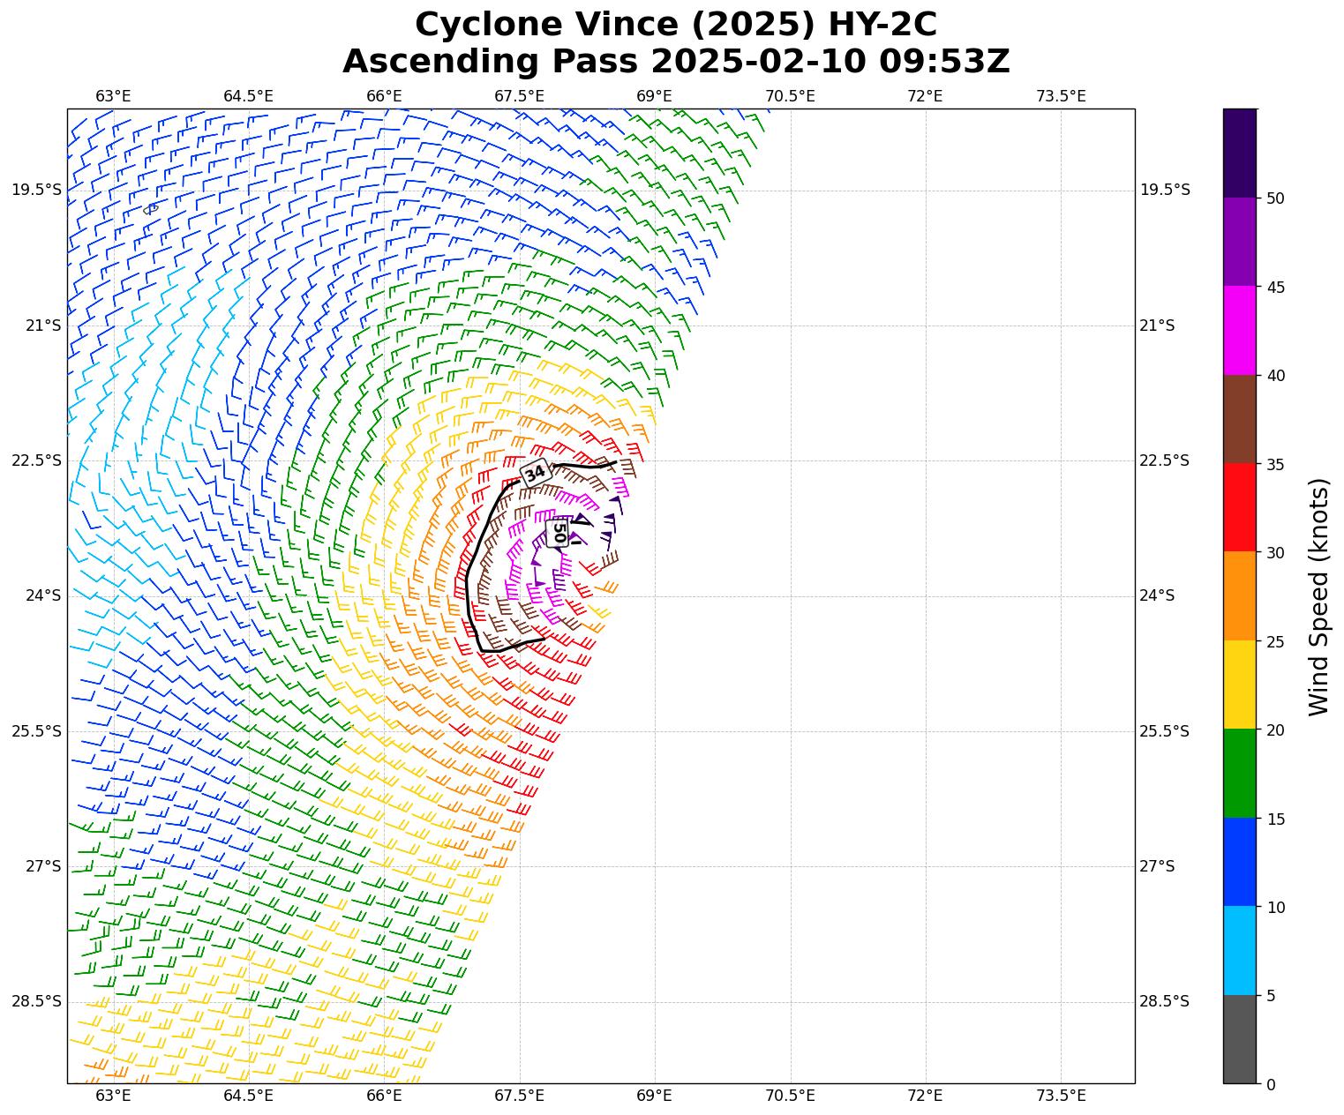Select the yellow 20–25 knot colorbar segment
The height and width of the screenshot is (1115, 1344).
click(1239, 685)
